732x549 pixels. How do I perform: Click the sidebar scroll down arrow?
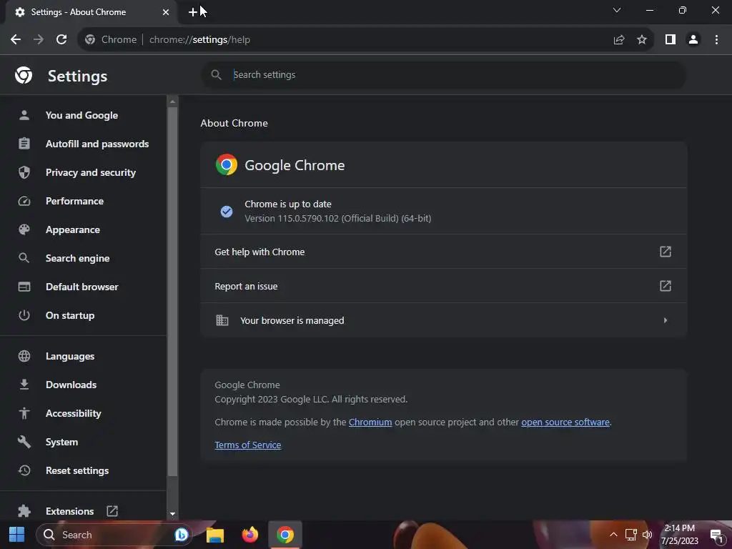173,514
